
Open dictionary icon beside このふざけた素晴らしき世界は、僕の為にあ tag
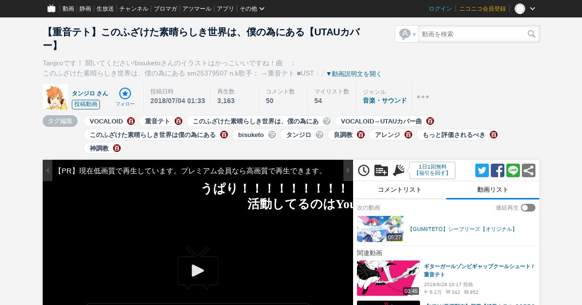(x=327, y=121)
